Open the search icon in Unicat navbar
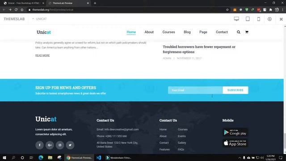 click(238, 32)
